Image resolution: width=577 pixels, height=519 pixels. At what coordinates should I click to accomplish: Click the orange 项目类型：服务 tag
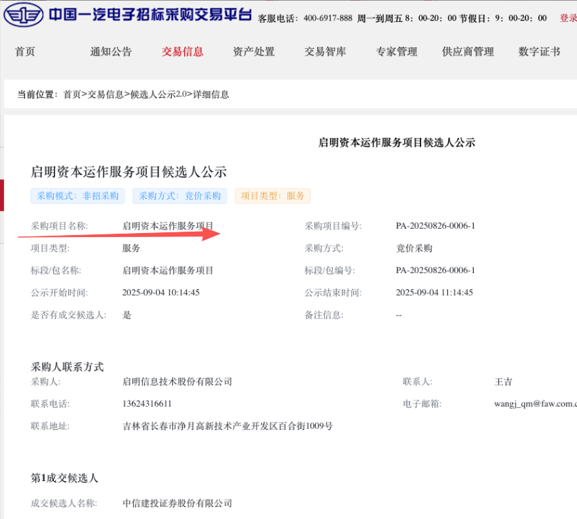click(273, 196)
